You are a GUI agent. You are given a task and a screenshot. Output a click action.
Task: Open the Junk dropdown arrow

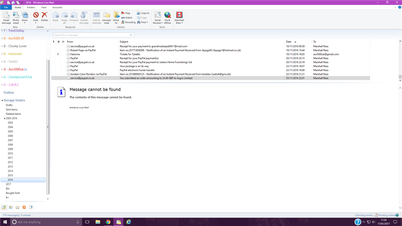[x=36, y=23]
